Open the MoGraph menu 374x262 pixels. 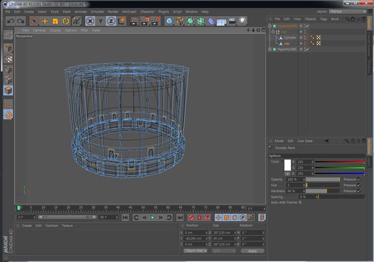pos(129,12)
